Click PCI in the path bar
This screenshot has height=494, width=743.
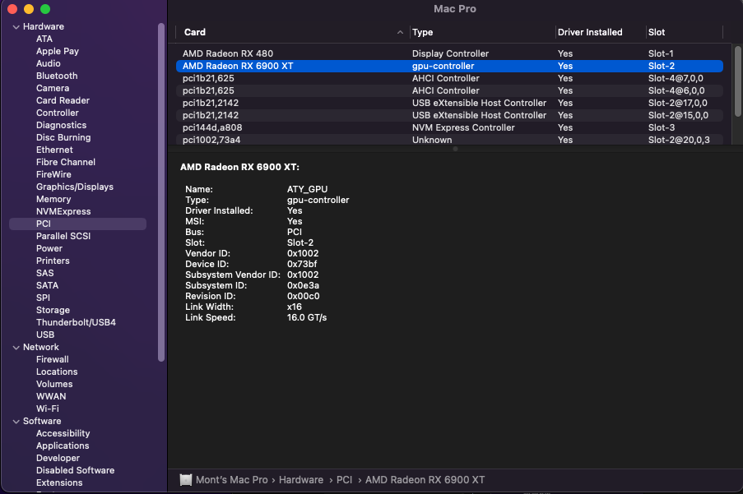pos(345,480)
